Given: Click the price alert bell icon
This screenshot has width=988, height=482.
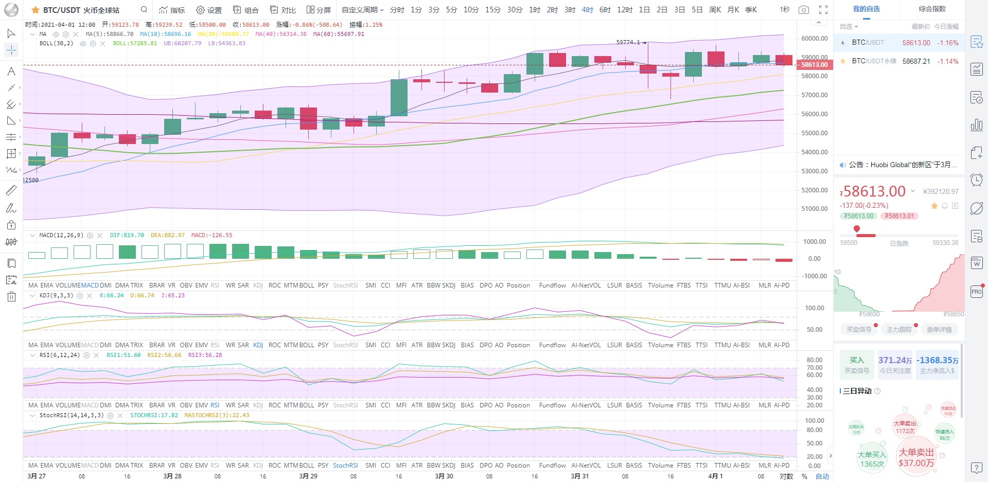Looking at the screenshot, I should (945, 206).
